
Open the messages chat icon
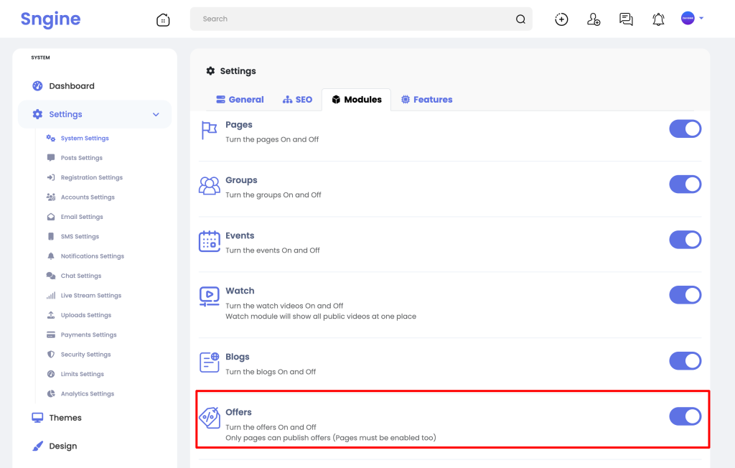pos(626,19)
